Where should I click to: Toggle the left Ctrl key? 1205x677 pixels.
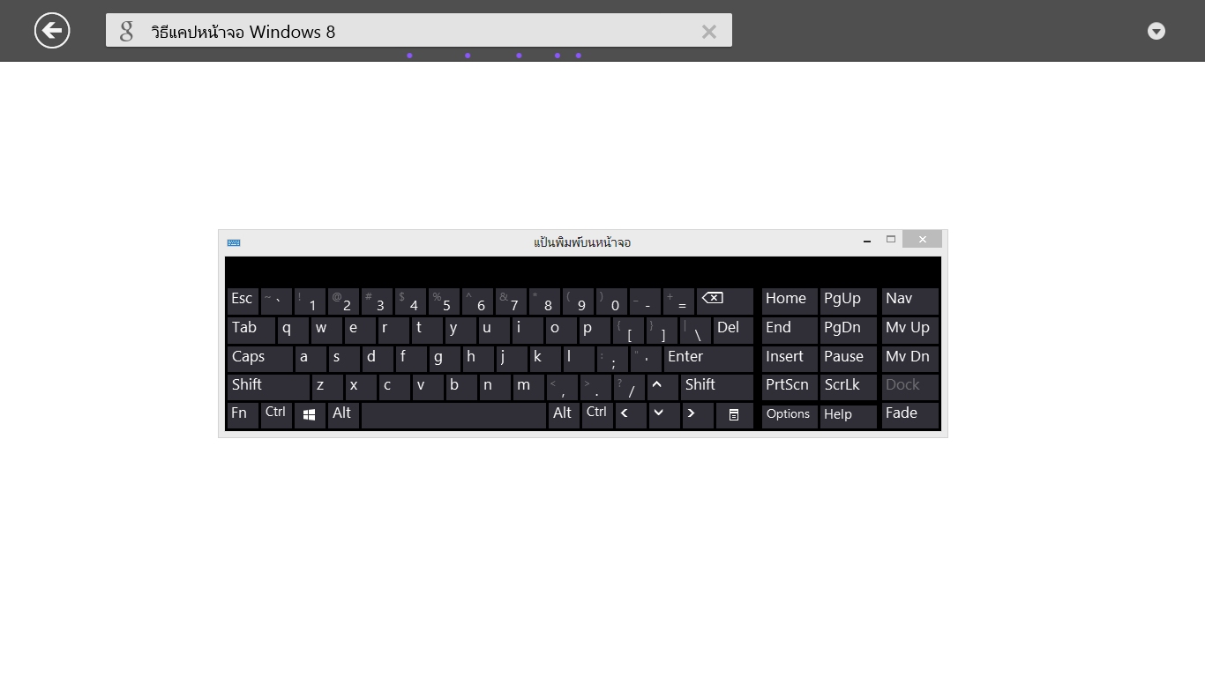(x=276, y=415)
